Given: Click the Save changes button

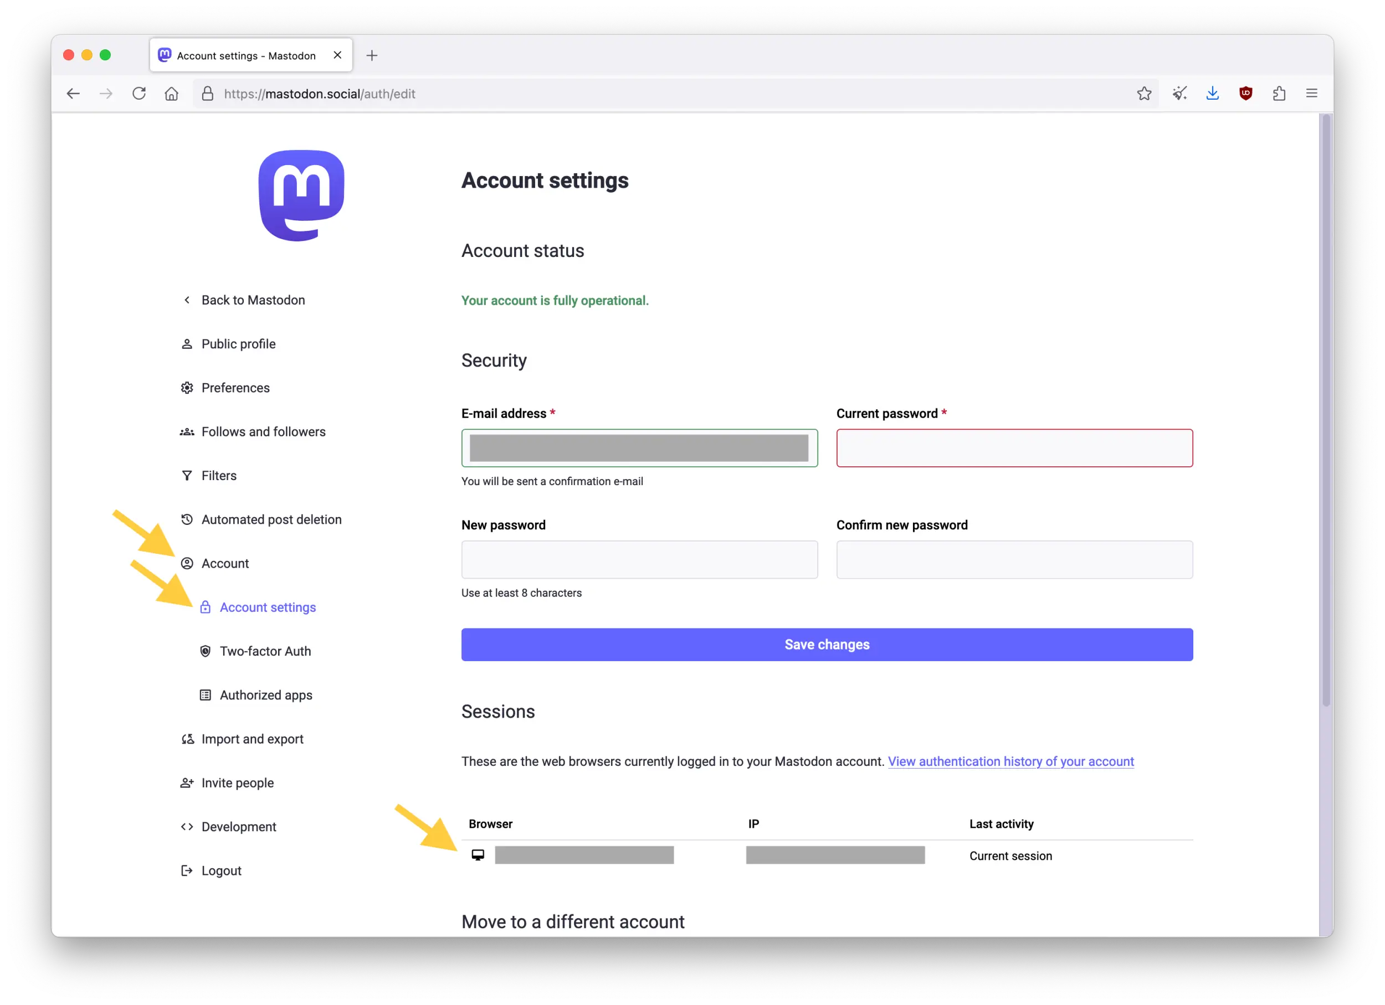Looking at the screenshot, I should coord(827,645).
